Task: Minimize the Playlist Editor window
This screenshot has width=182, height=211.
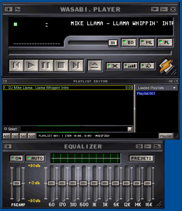Action: (171, 81)
